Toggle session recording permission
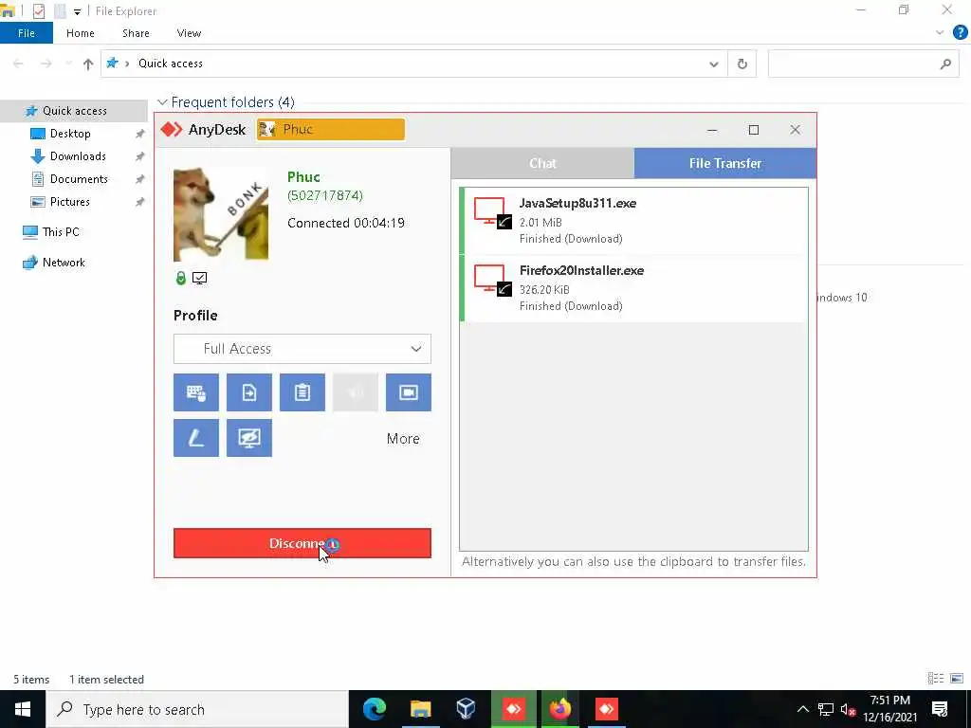The height and width of the screenshot is (728, 971). pyautogui.click(x=409, y=392)
